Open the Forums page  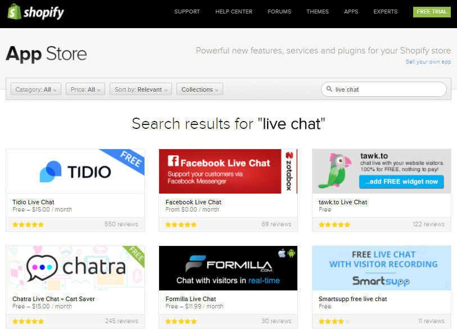[279, 12]
